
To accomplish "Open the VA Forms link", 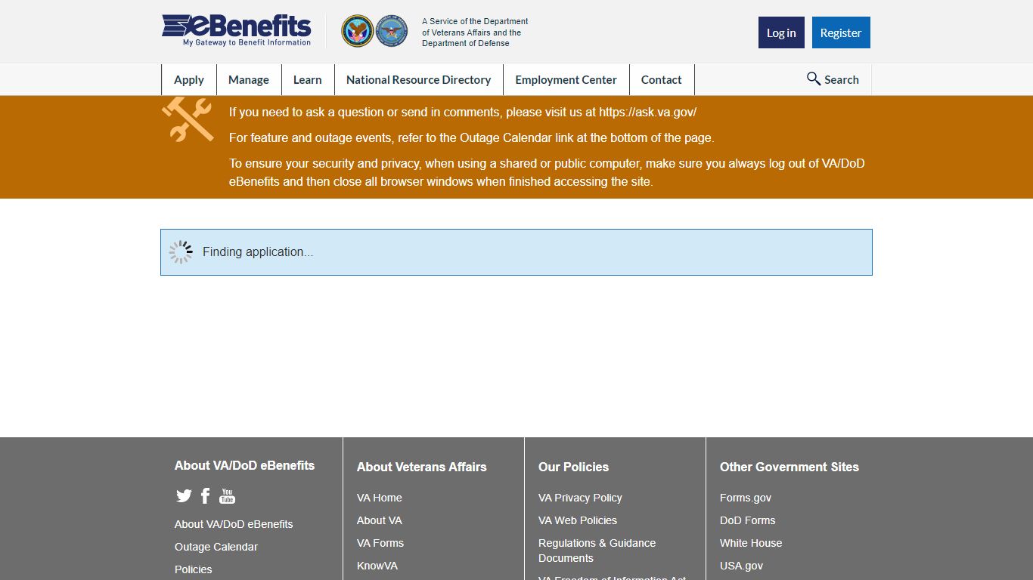I will [x=380, y=543].
